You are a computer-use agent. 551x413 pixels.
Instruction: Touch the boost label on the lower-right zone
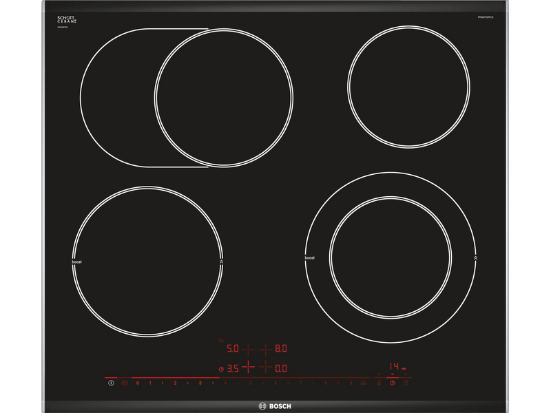(309, 257)
